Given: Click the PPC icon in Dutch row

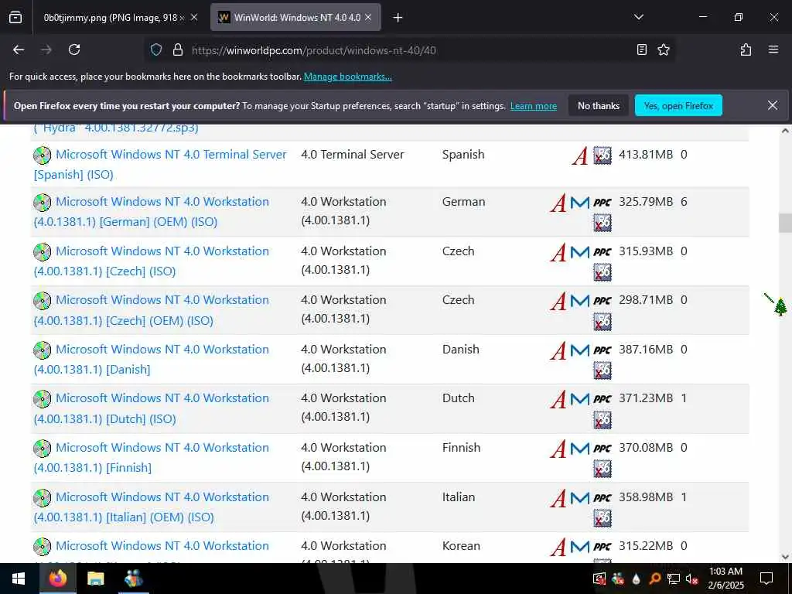Looking at the screenshot, I should click(x=602, y=399).
